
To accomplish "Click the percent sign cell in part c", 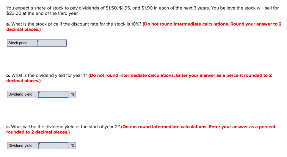I will tap(72, 146).
